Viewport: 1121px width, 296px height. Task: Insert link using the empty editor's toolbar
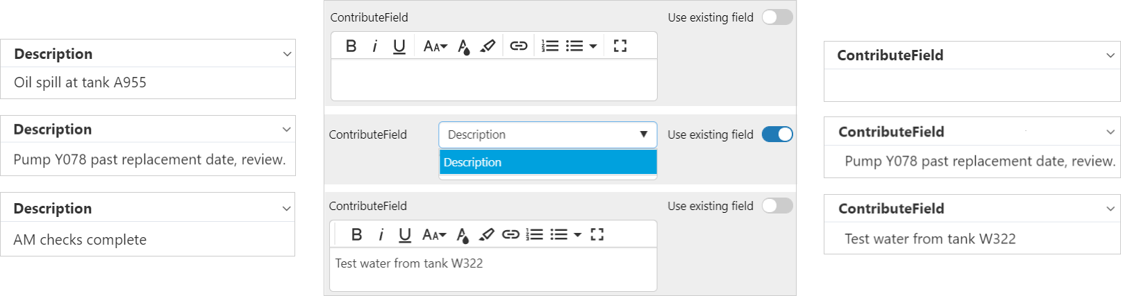518,46
